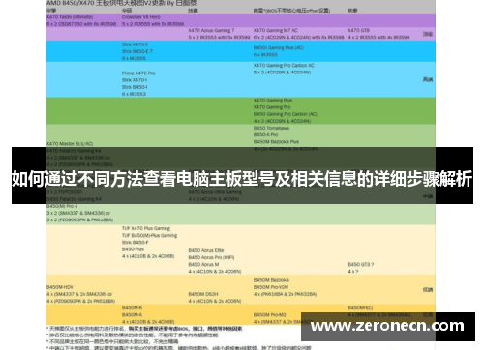Click the Strix X470-F entry
Viewport: 484px width, 350px height.
(x=135, y=44)
